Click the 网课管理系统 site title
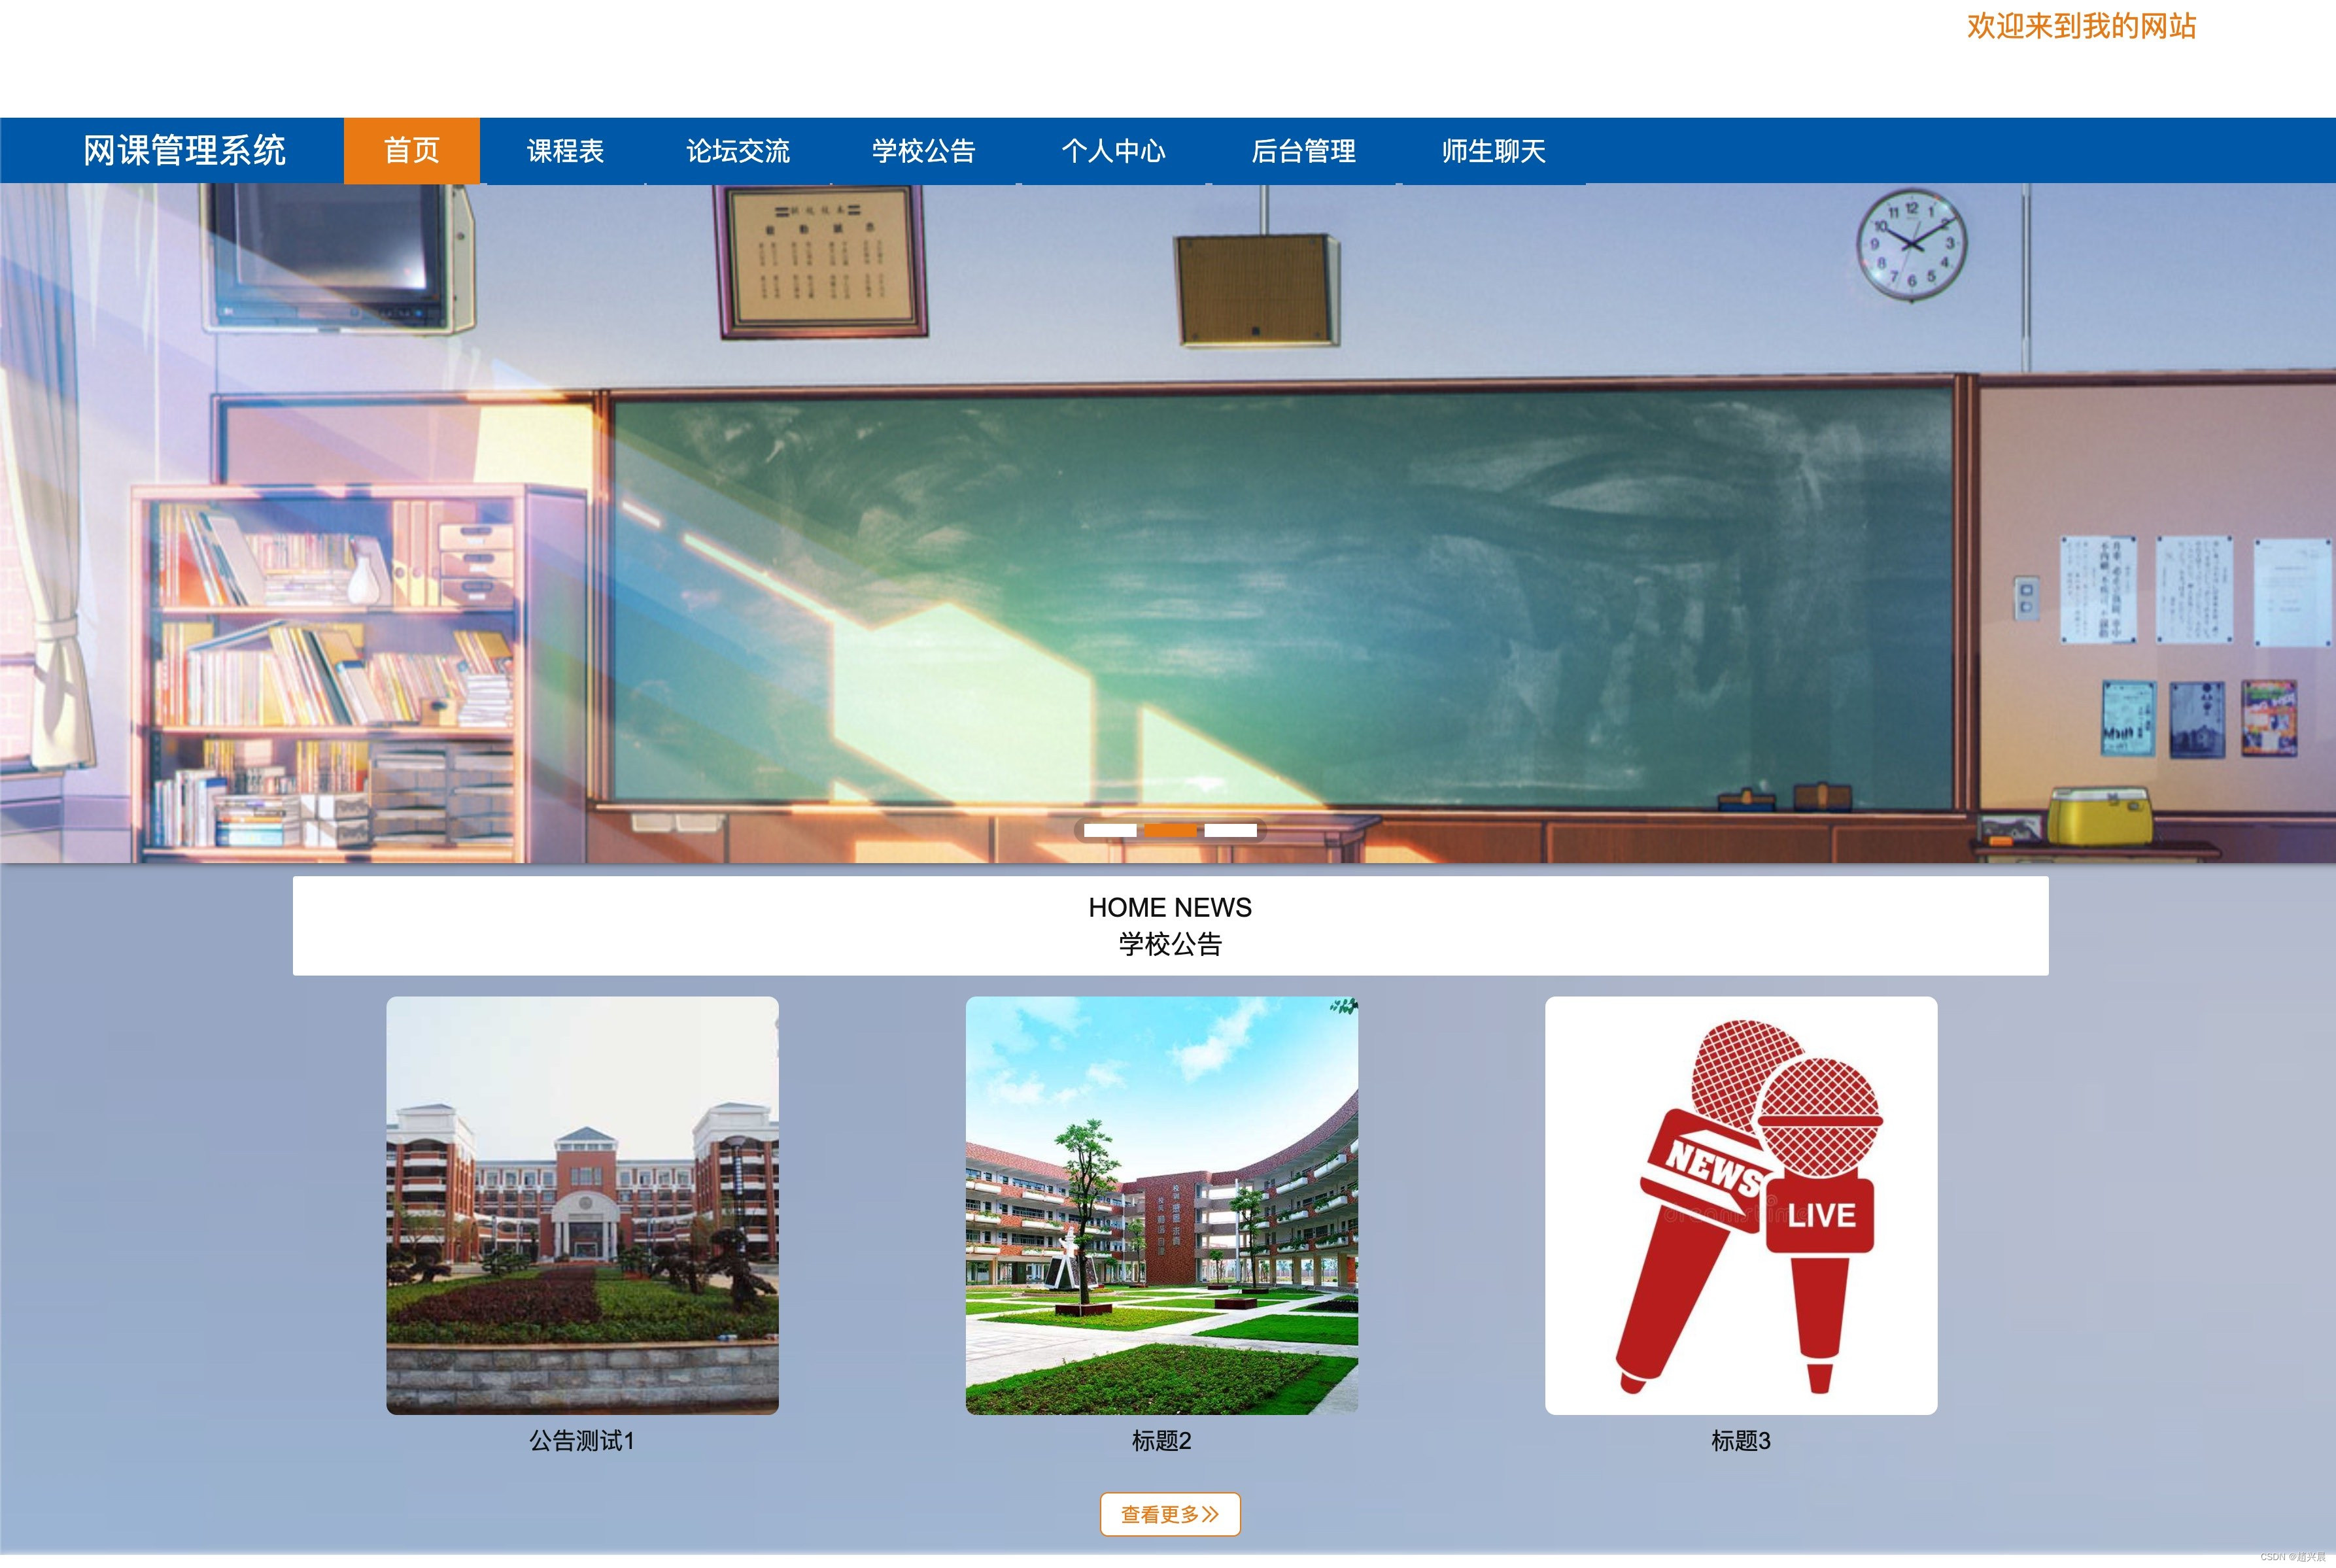 [185, 151]
